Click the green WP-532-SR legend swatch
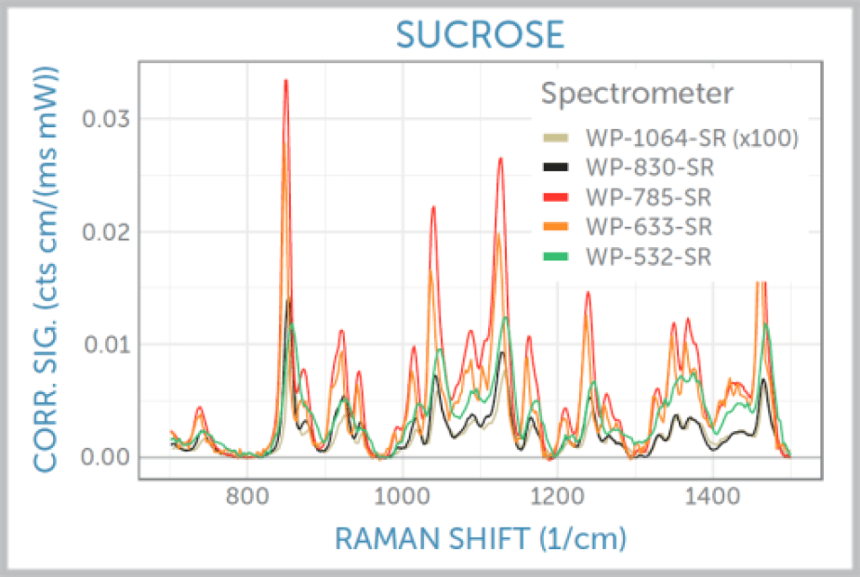This screenshot has width=860, height=577. tap(556, 257)
